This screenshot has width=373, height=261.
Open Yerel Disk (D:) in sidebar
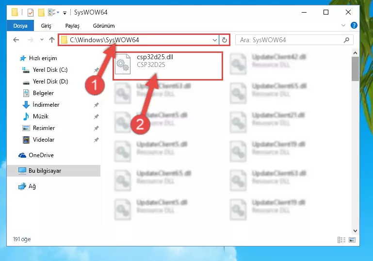[x=50, y=82]
